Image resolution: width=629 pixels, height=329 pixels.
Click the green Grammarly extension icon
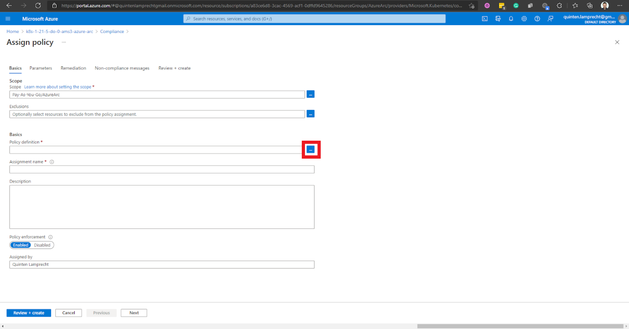(516, 6)
